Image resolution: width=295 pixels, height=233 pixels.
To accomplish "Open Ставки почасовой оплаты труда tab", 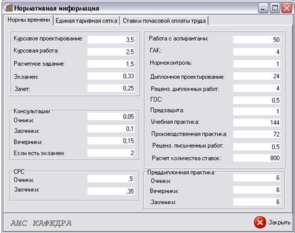I will [x=164, y=21].
